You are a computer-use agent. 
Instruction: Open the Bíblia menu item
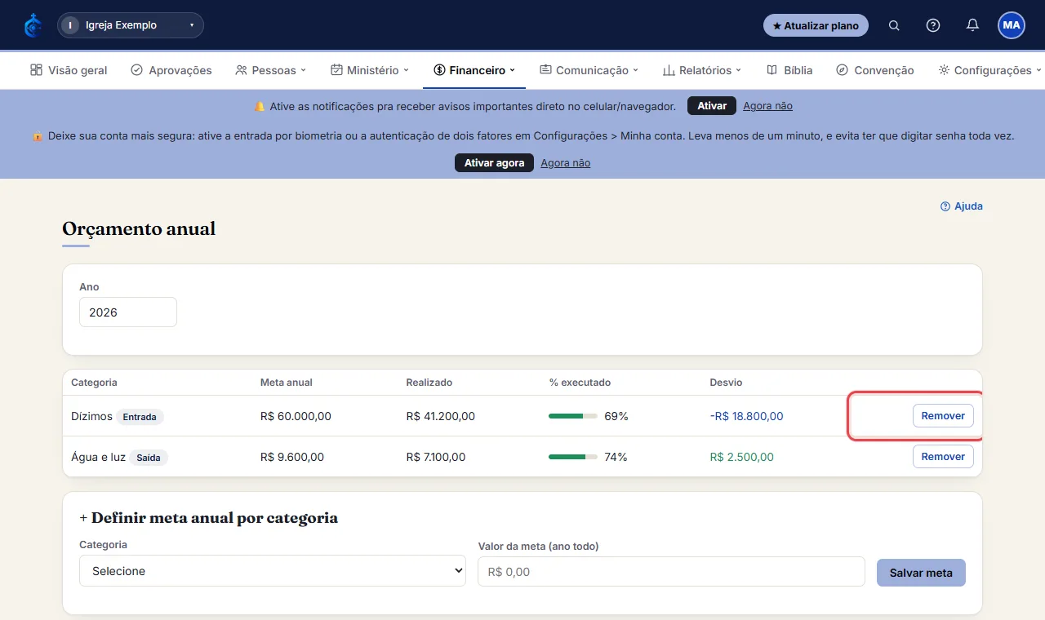click(789, 70)
